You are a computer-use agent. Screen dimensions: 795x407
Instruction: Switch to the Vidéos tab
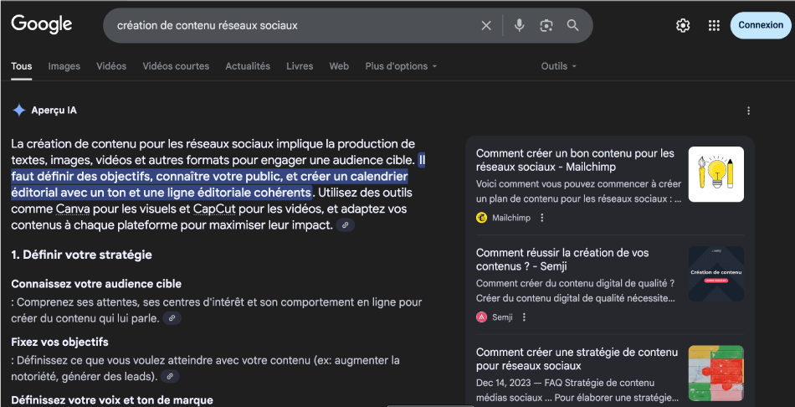[x=111, y=66]
